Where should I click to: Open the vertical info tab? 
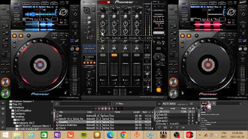click(x=199, y=115)
